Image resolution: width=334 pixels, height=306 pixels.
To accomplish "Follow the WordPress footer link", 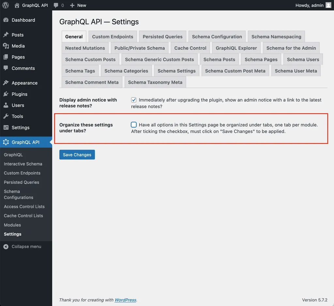I will click(126, 300).
